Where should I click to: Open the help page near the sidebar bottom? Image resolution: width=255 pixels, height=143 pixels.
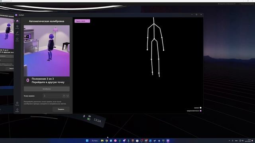click(17, 104)
